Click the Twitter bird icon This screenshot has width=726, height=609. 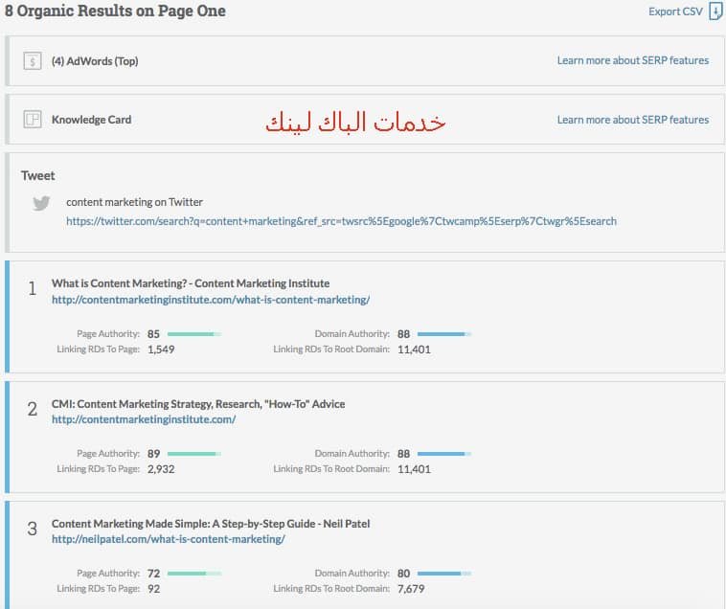click(41, 203)
